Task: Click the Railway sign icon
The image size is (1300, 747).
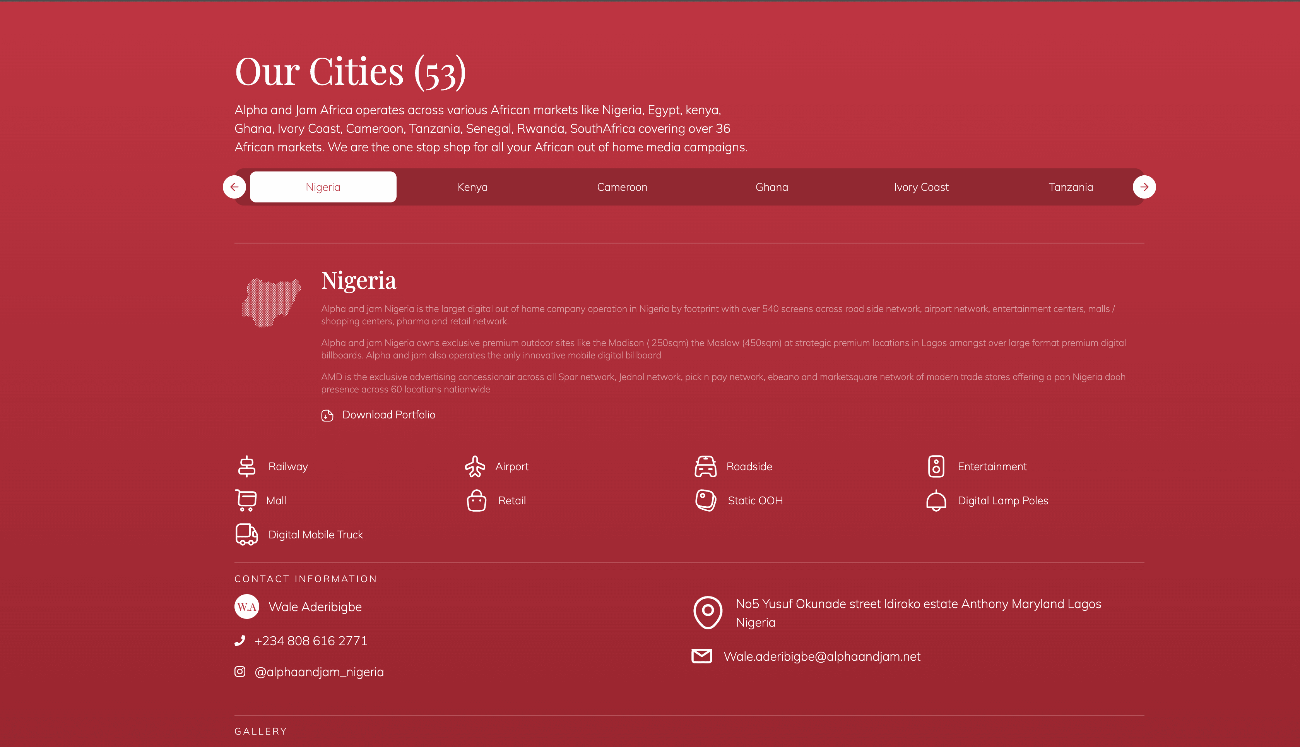Action: [247, 466]
